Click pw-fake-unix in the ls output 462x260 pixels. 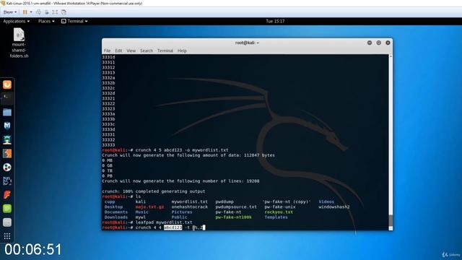[x=279, y=207]
